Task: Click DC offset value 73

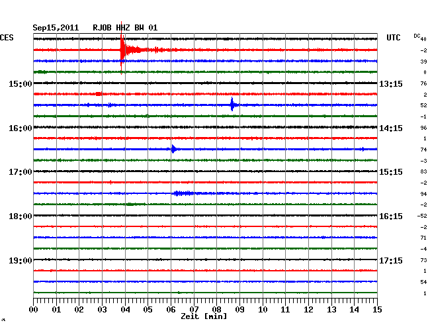Action: (423, 259)
